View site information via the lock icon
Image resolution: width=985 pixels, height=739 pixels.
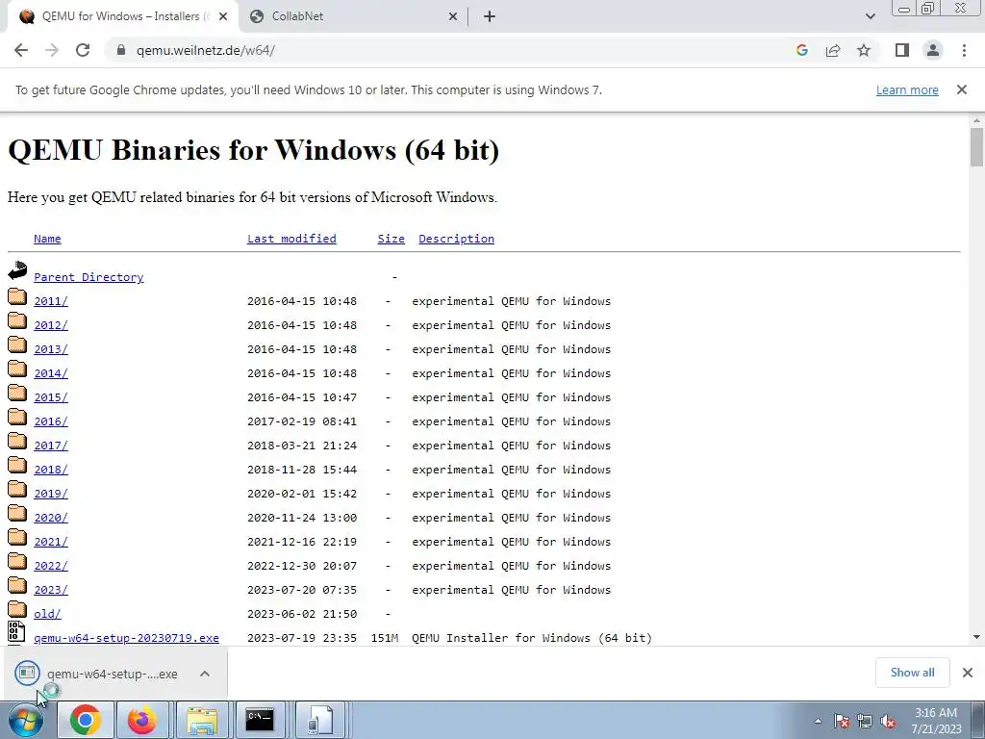121,50
